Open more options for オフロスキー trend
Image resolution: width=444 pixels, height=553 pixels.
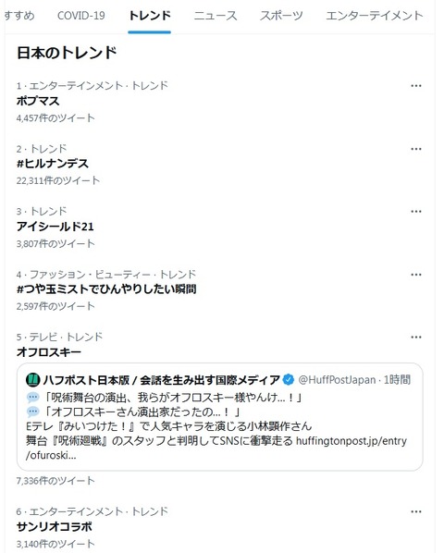coord(415,338)
